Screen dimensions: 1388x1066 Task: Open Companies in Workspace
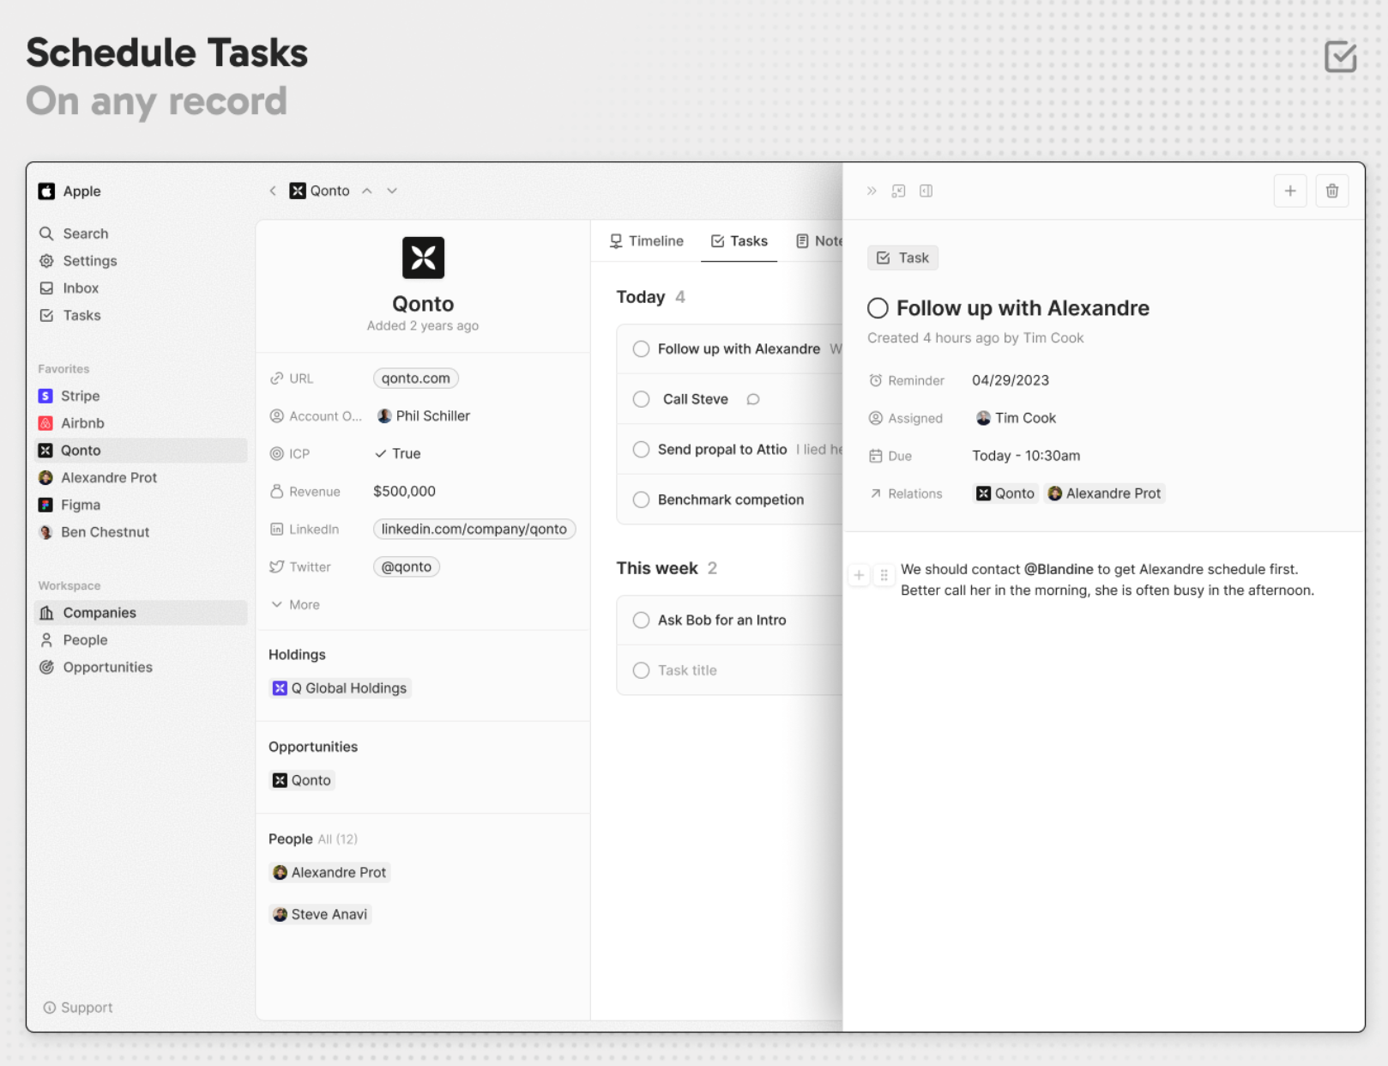click(x=141, y=613)
